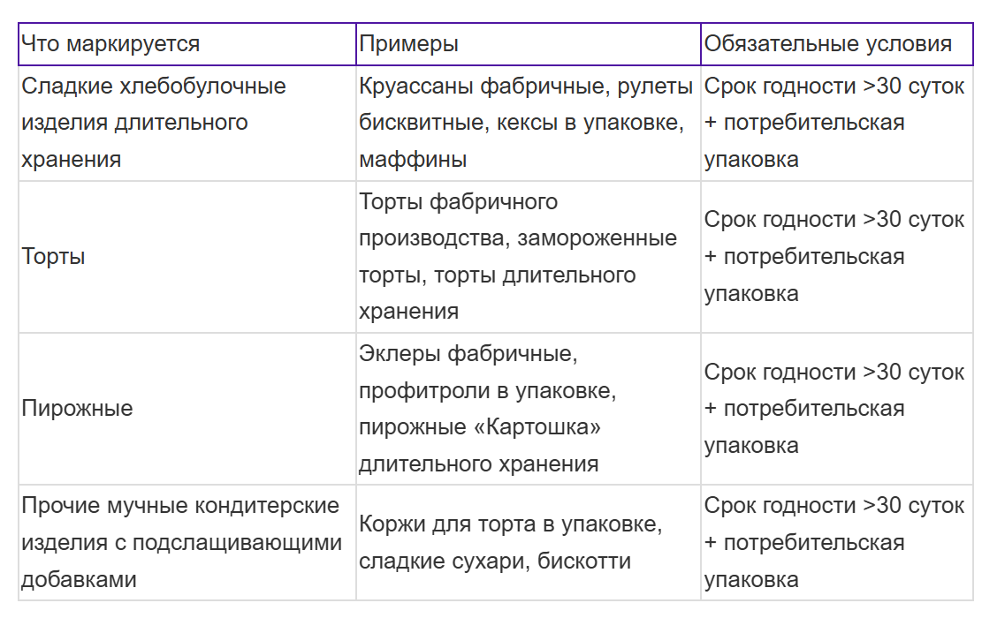982x618 pixels.
Task: Select the 'Круассаны фабричные, рулеты' examples cell
Action: 528,124
